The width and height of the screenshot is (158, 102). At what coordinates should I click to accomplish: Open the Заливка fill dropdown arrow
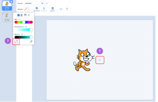(28, 9)
